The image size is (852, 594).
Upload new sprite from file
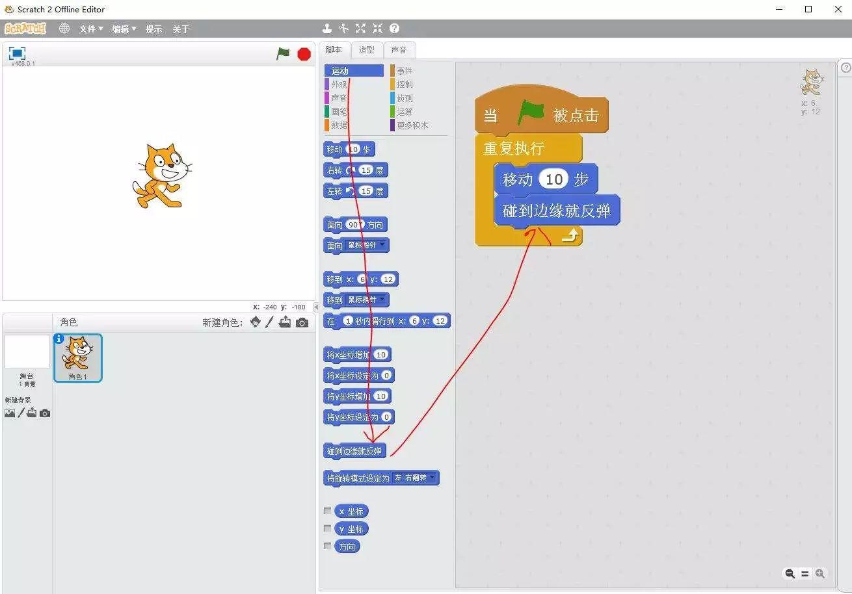pyautogui.click(x=285, y=322)
